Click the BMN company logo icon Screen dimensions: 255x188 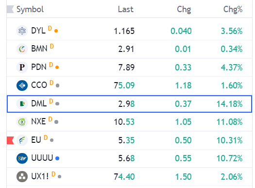pyautogui.click(x=22, y=49)
